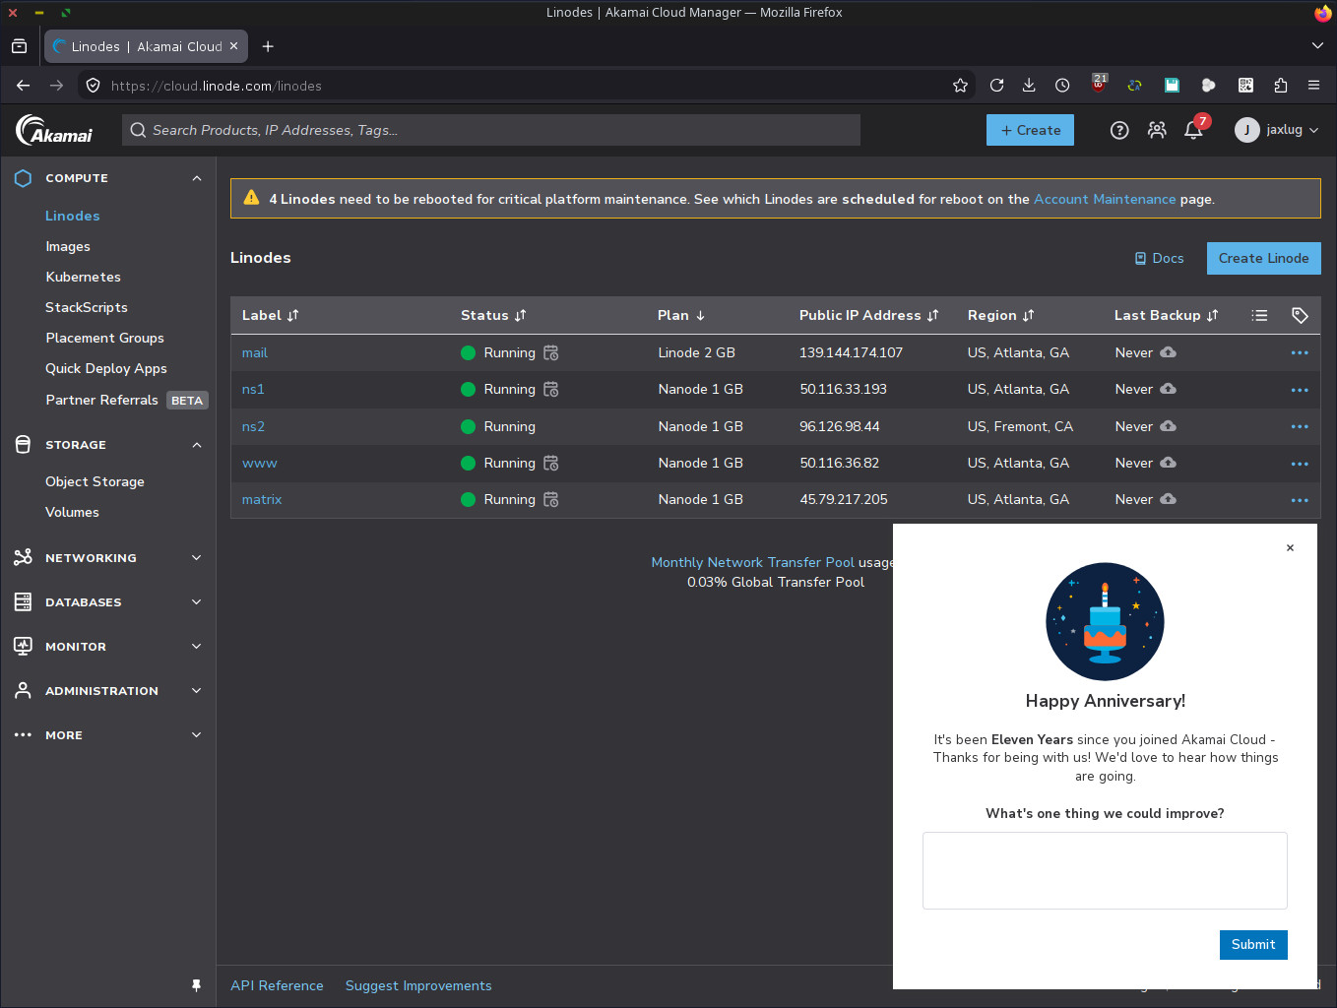
Task: Open the Account Maintenance link
Action: [x=1105, y=199]
